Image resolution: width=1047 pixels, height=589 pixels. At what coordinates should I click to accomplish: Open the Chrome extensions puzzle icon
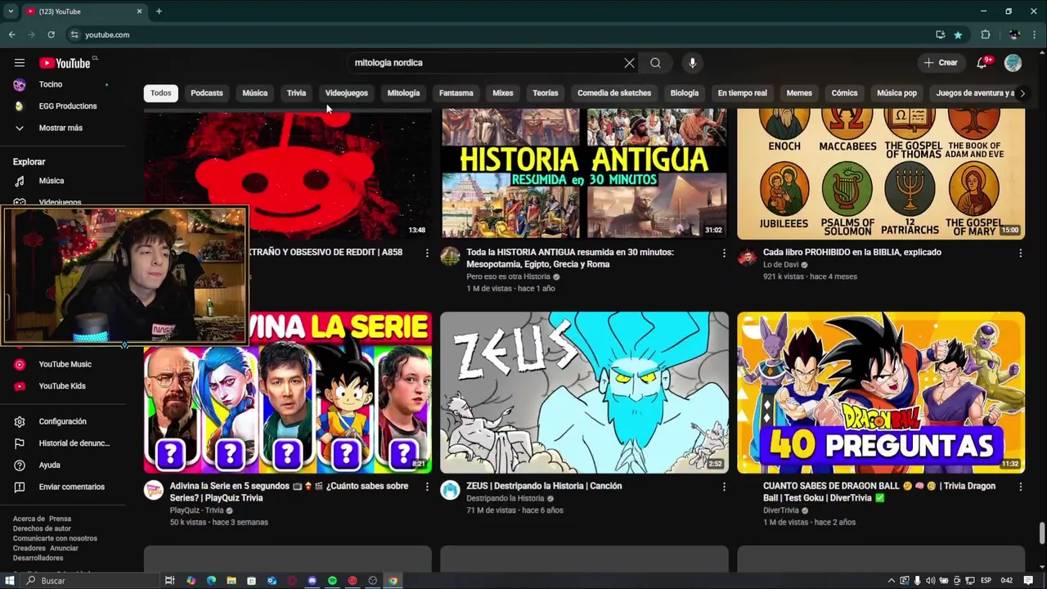[986, 34]
